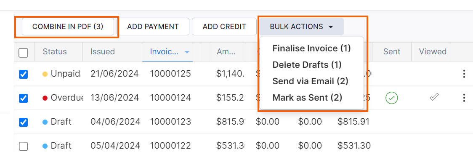Screen dimensions: 473x152
Task: Uncheck the invoice 10000125 checkbox
Action: pos(23,74)
